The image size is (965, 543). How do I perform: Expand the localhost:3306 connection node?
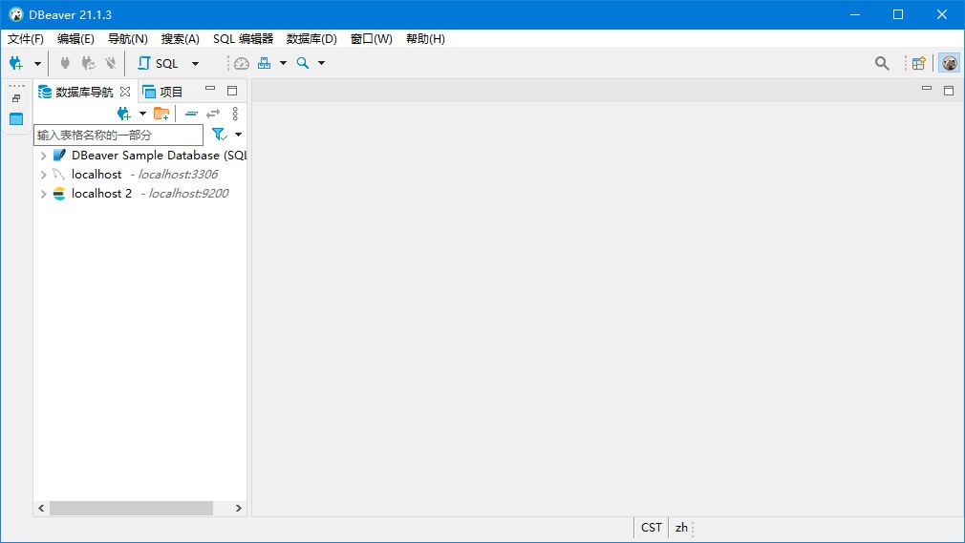coord(43,175)
